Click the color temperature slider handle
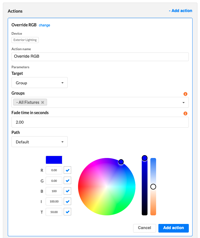Screen dimensions: 200x238 153,187
